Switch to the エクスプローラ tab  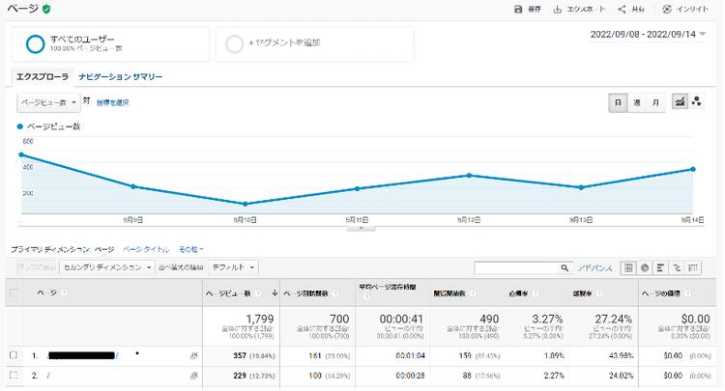[x=43, y=76]
